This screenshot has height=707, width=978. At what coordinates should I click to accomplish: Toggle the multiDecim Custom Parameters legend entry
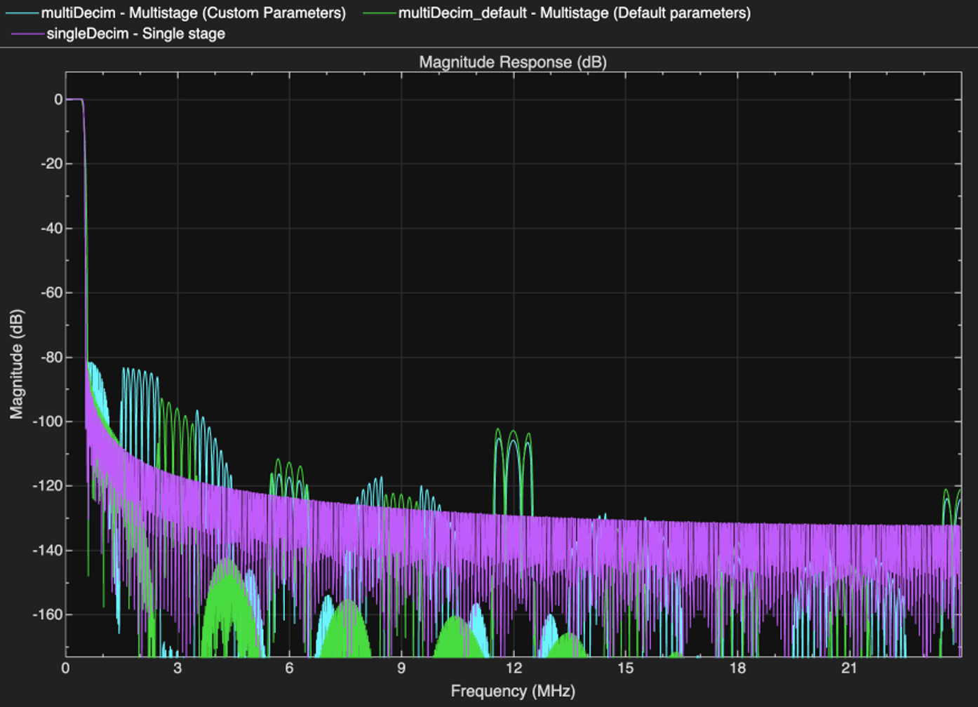(x=193, y=13)
